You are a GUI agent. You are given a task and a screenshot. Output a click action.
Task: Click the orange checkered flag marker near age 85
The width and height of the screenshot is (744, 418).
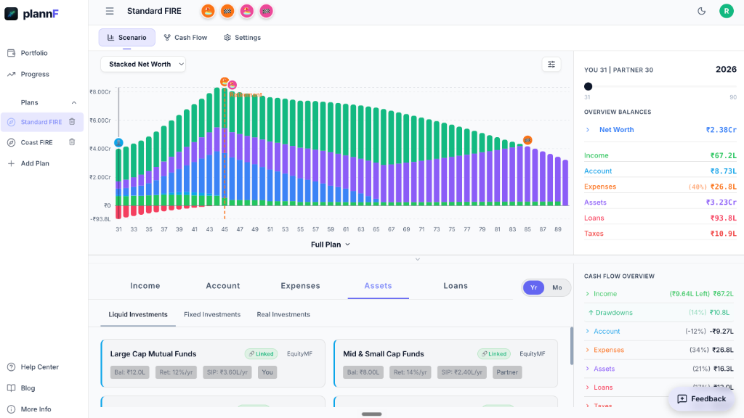coord(527,140)
